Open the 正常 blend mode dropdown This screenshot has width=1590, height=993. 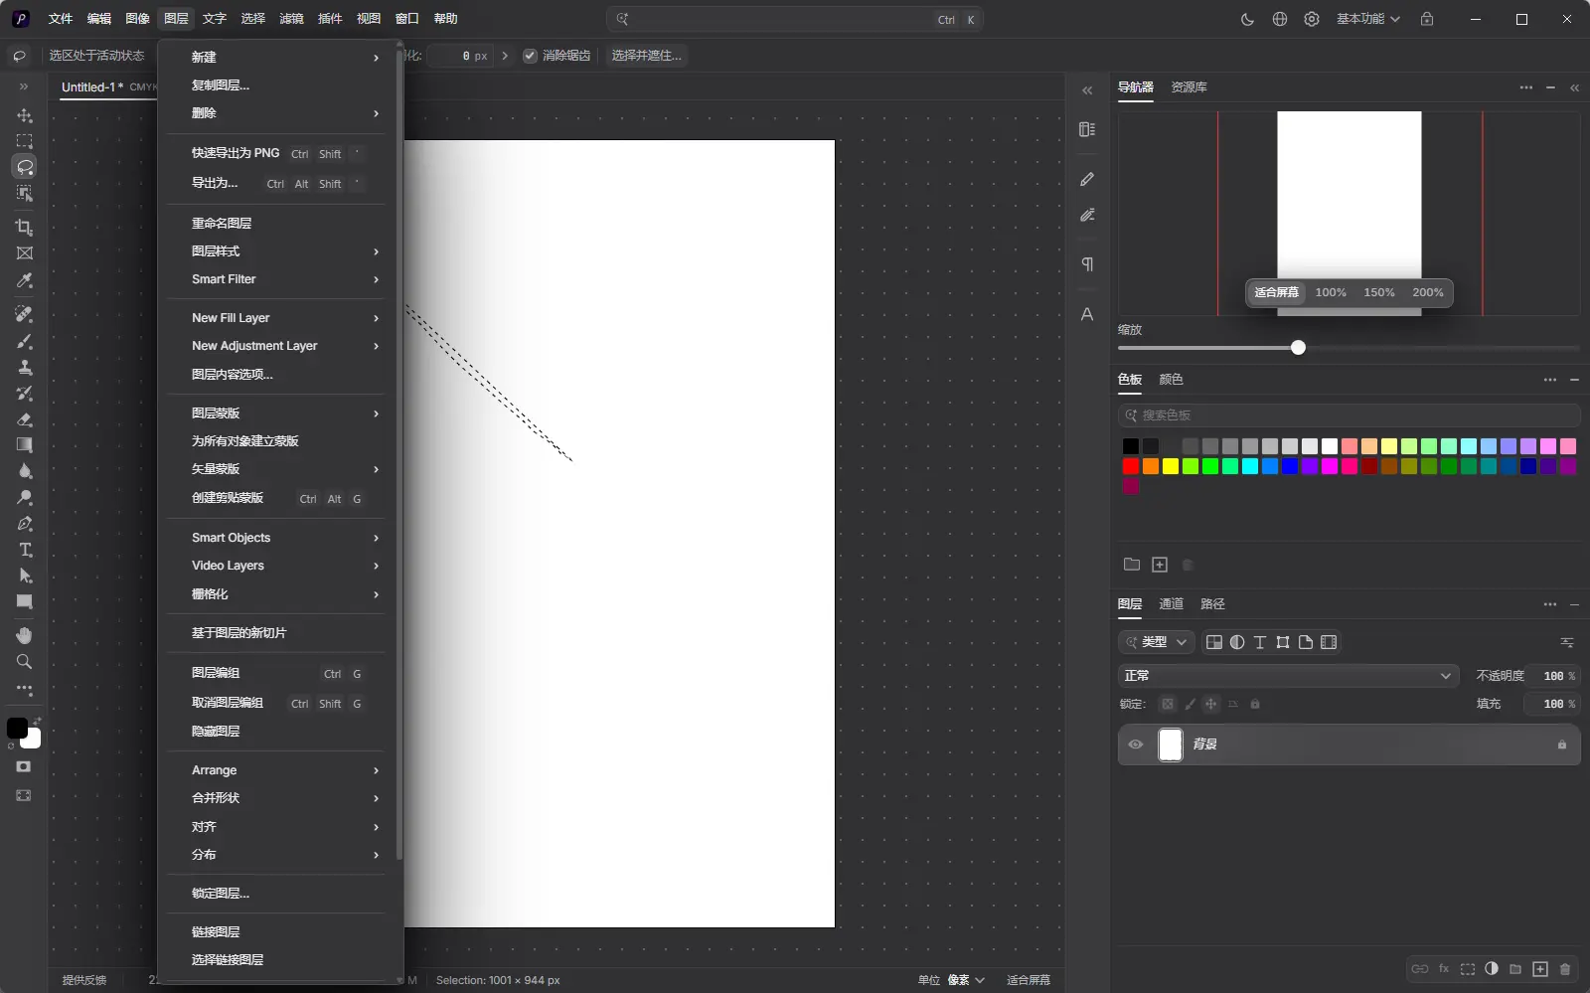[x=1288, y=676]
